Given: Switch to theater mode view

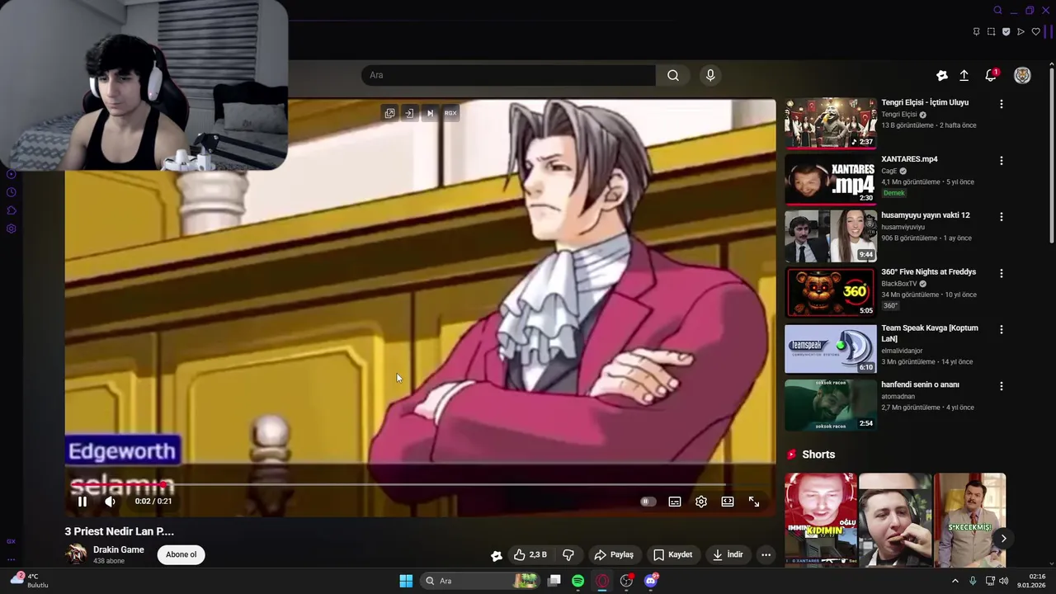Looking at the screenshot, I should coord(728,502).
